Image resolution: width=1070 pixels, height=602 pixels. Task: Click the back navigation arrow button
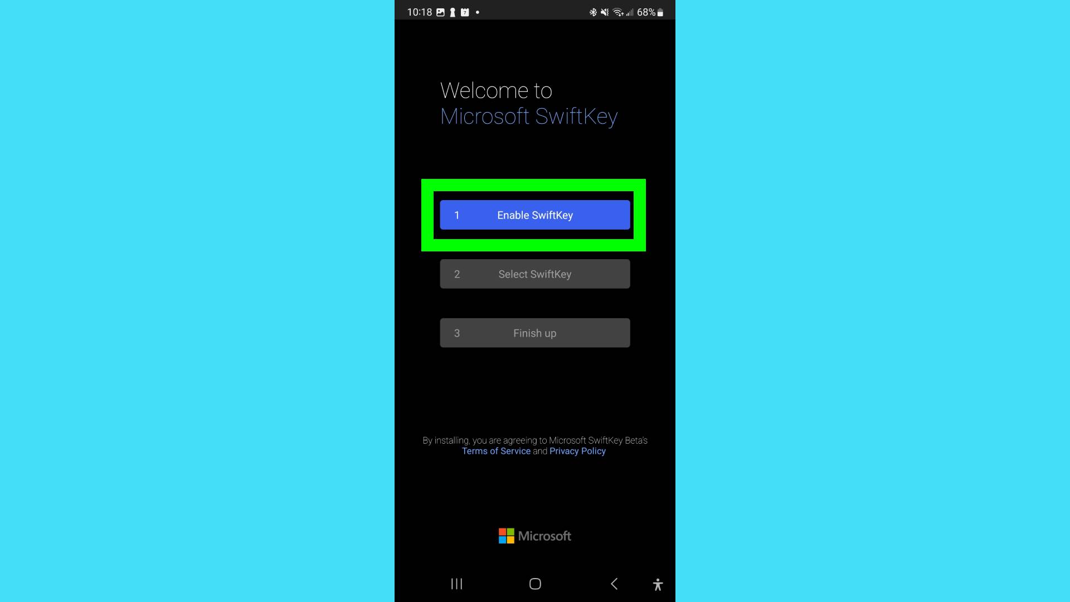point(614,584)
